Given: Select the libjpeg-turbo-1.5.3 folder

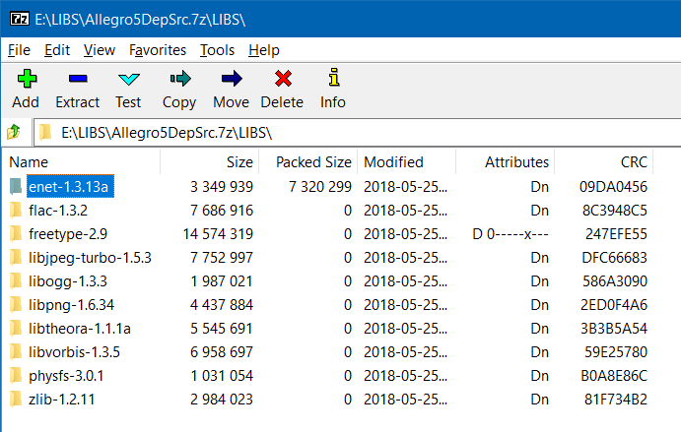Looking at the screenshot, I should [x=90, y=257].
